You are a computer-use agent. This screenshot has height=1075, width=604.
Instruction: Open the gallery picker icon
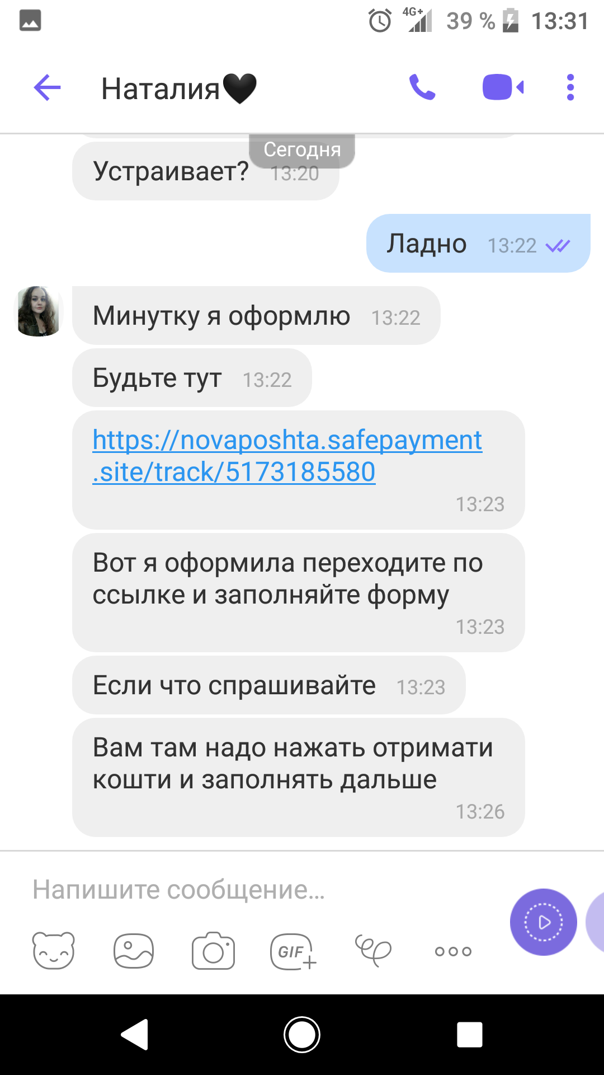[x=134, y=951]
